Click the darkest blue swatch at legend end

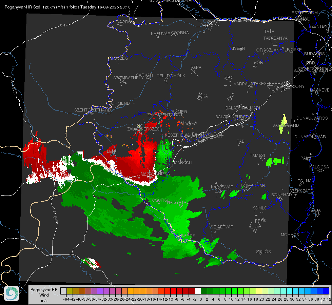[326, 291]
